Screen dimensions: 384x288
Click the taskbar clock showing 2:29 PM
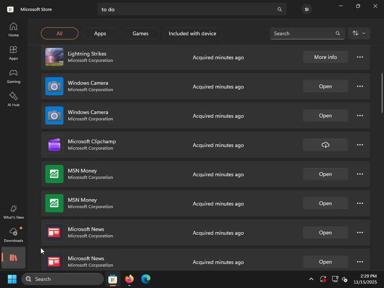point(365,279)
